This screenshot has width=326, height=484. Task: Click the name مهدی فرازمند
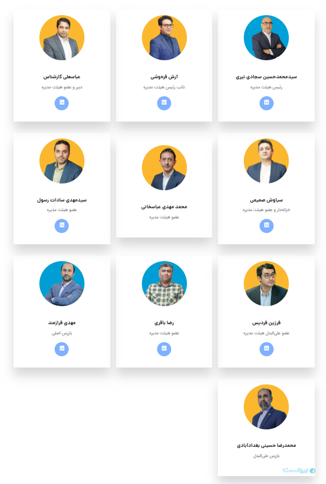(62, 323)
